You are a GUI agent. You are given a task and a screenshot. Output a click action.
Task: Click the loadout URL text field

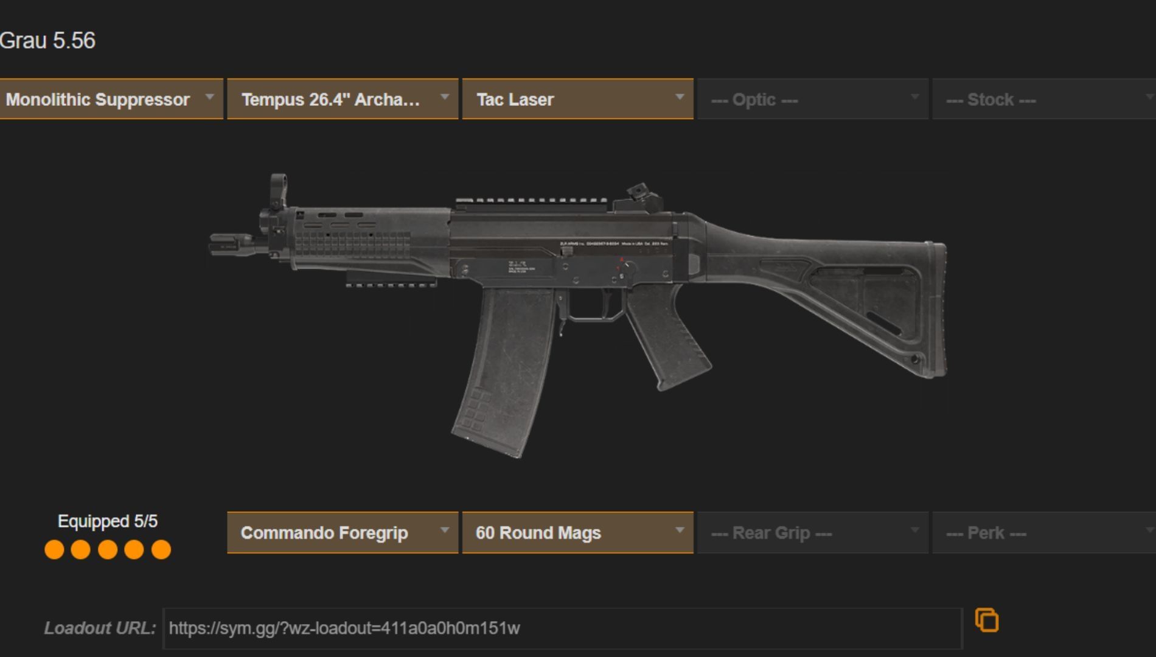coord(562,628)
